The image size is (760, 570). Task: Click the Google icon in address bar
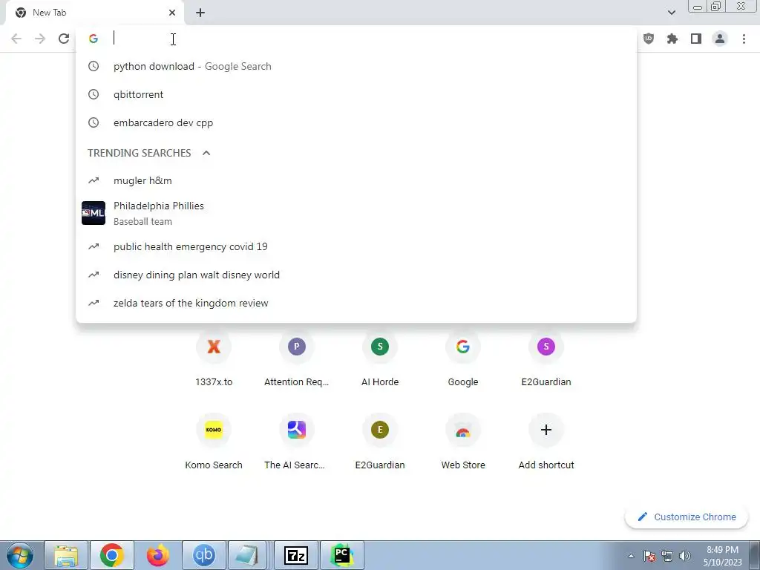(x=94, y=39)
